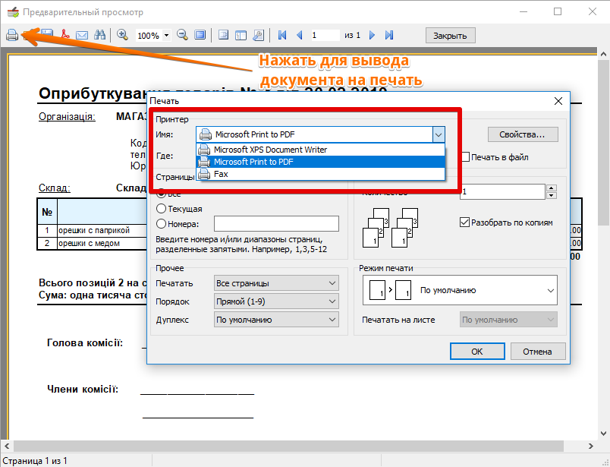The height and width of the screenshot is (467, 610).
Task: Choose Microsoft XPS Document Writer printer
Action: [x=321, y=150]
